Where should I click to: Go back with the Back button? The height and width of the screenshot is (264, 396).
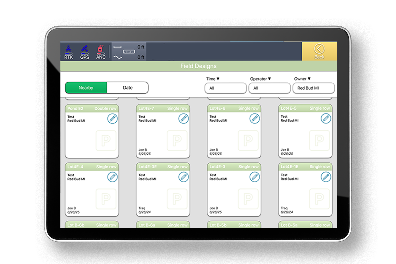pyautogui.click(x=319, y=51)
